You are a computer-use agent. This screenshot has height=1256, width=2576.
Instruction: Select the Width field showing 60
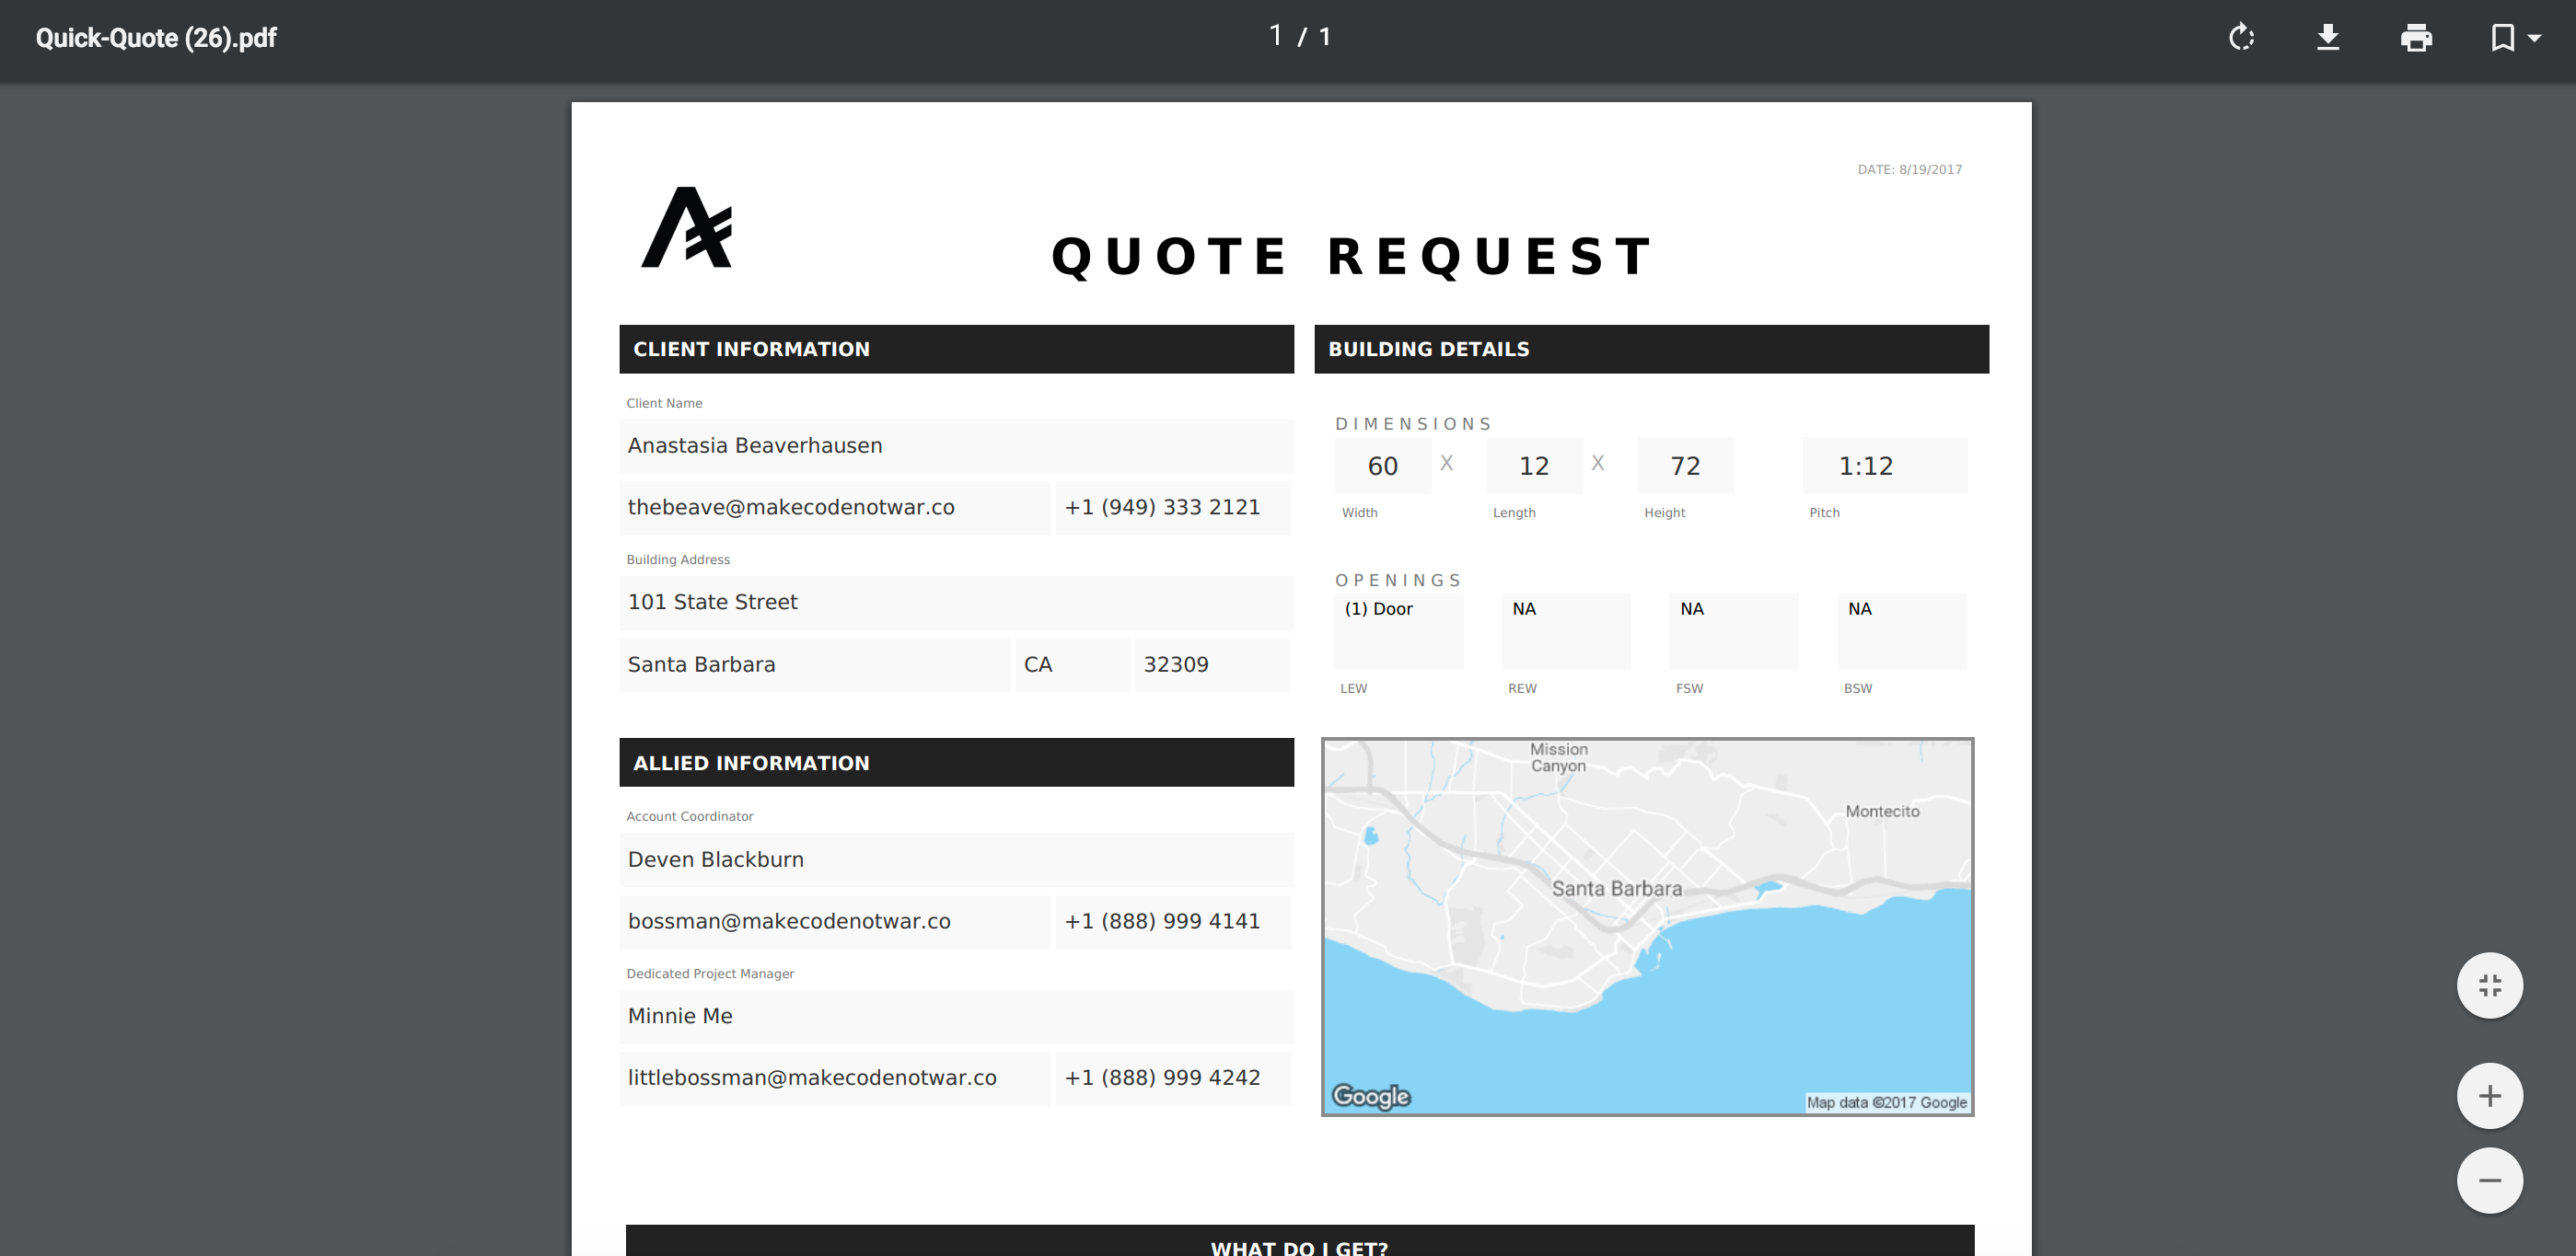pyautogui.click(x=1383, y=466)
